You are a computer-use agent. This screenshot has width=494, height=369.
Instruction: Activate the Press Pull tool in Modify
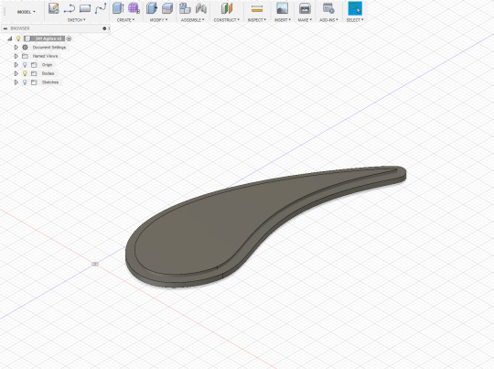point(152,8)
